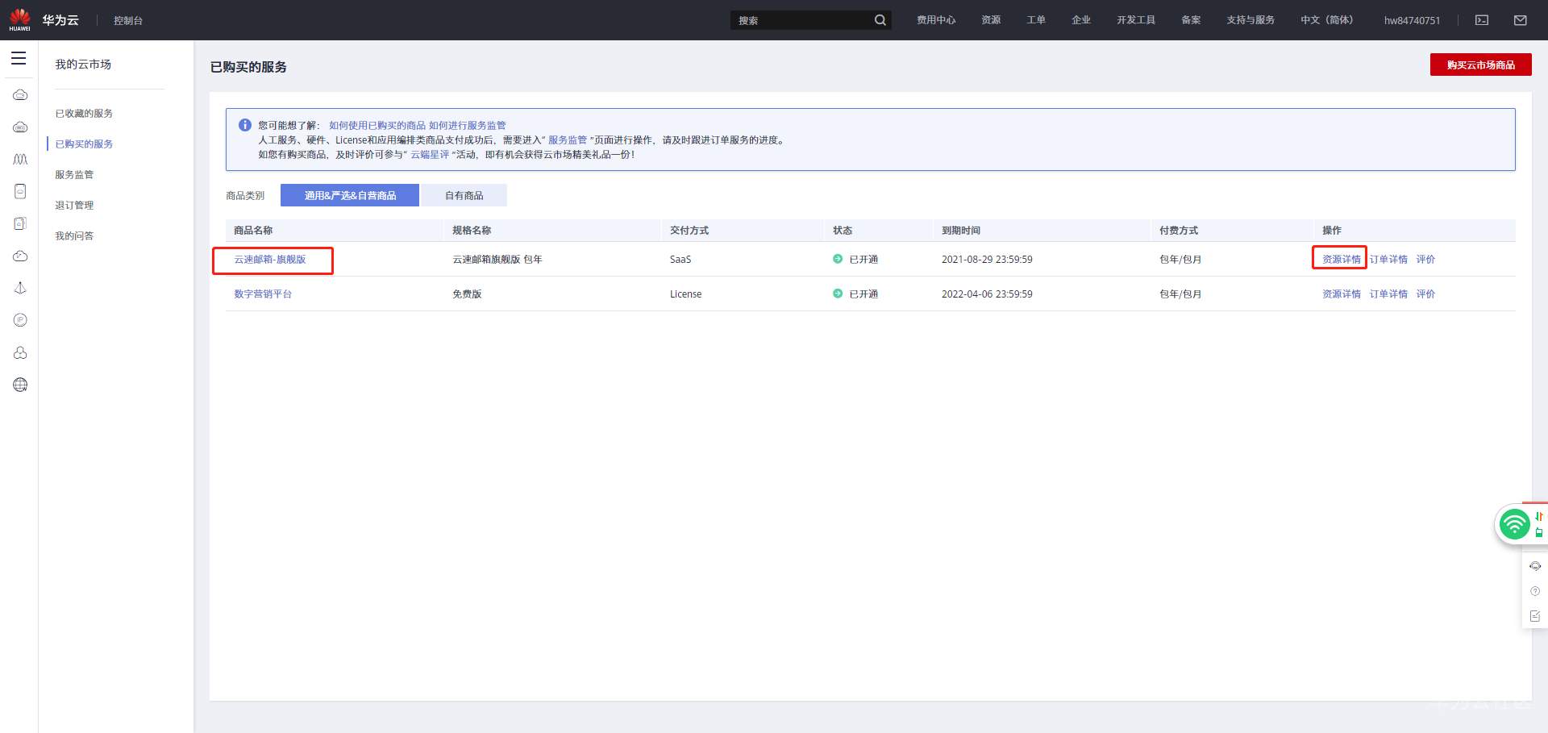1548x733 pixels.
Task: Open the Cloud Shell terminal icon
Action: coord(1482,20)
